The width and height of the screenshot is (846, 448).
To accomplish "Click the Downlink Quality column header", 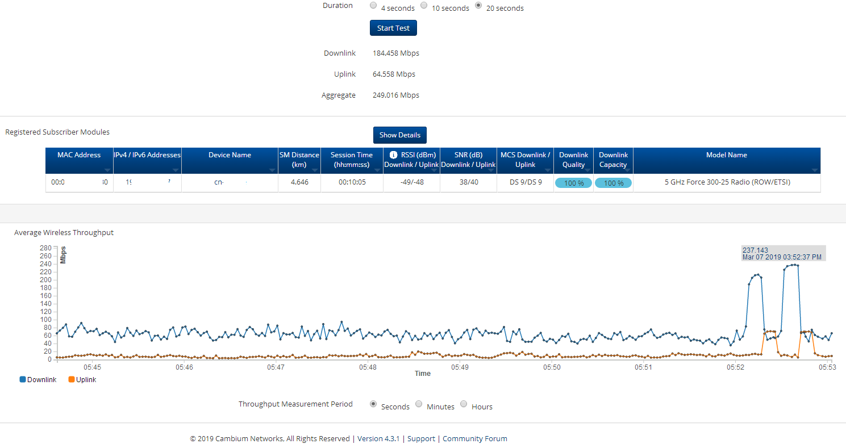I will 573,160.
